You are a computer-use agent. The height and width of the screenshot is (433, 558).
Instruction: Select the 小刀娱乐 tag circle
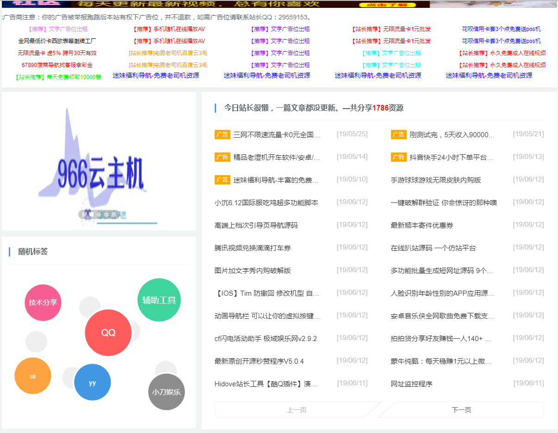(166, 392)
